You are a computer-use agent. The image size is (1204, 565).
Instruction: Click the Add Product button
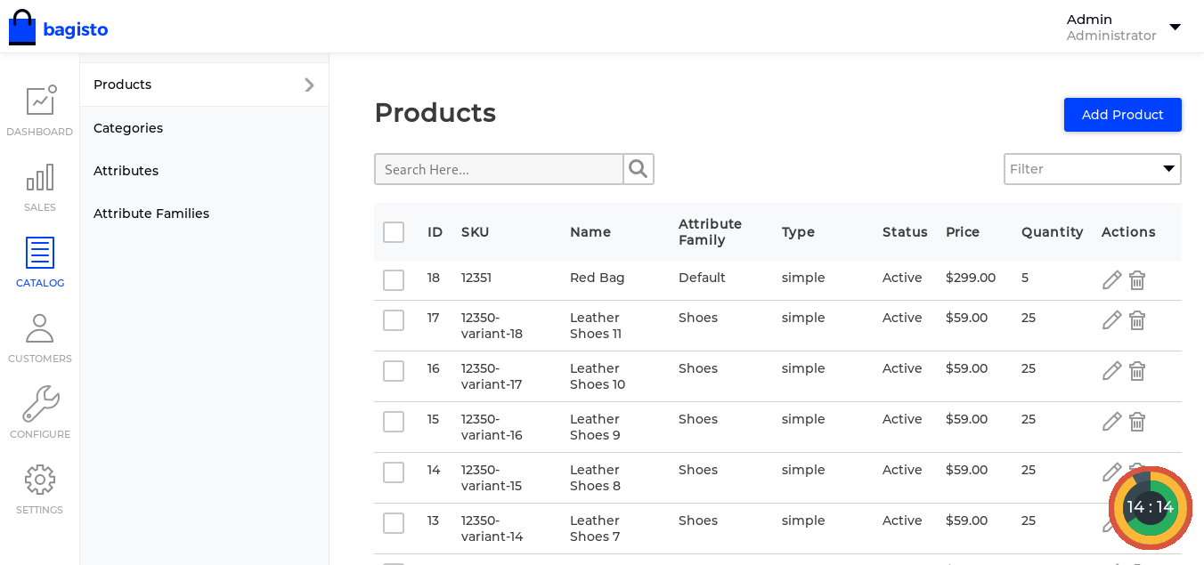[x=1122, y=115]
